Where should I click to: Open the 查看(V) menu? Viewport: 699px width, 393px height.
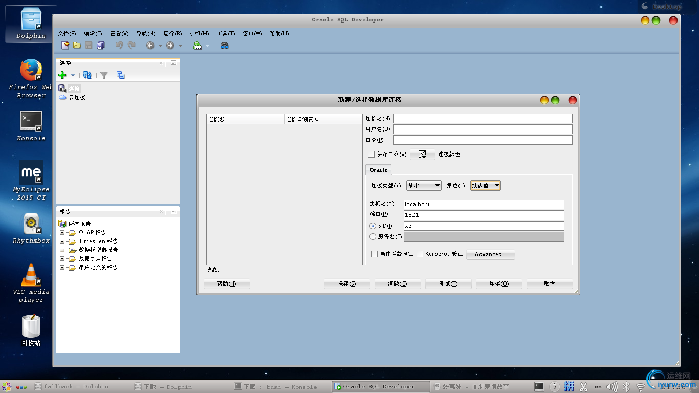click(119, 33)
